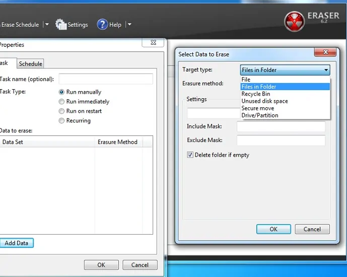Click the Add Data button
347x277 pixels.
(17, 243)
